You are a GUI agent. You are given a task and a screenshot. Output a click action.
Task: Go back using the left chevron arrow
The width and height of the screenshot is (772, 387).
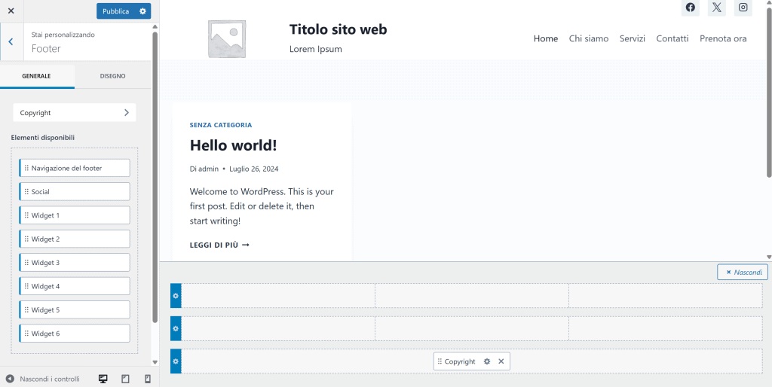[11, 42]
